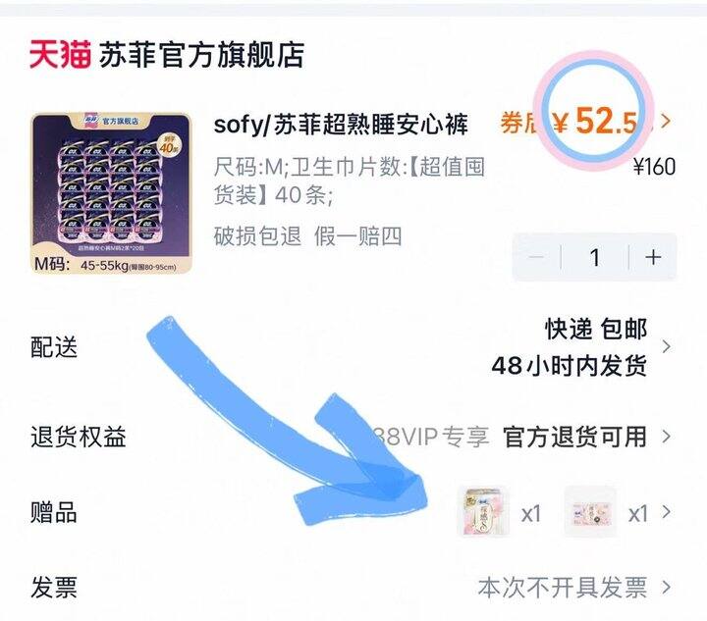The height and width of the screenshot is (621, 707).
Task: Expand the after-coupon price details arrow
Action: tap(666, 121)
